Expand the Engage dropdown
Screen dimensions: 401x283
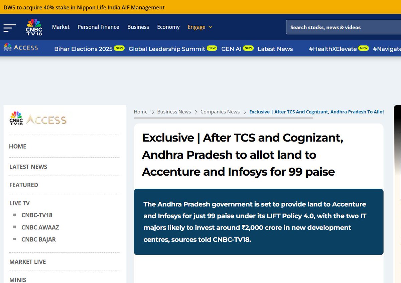200,27
